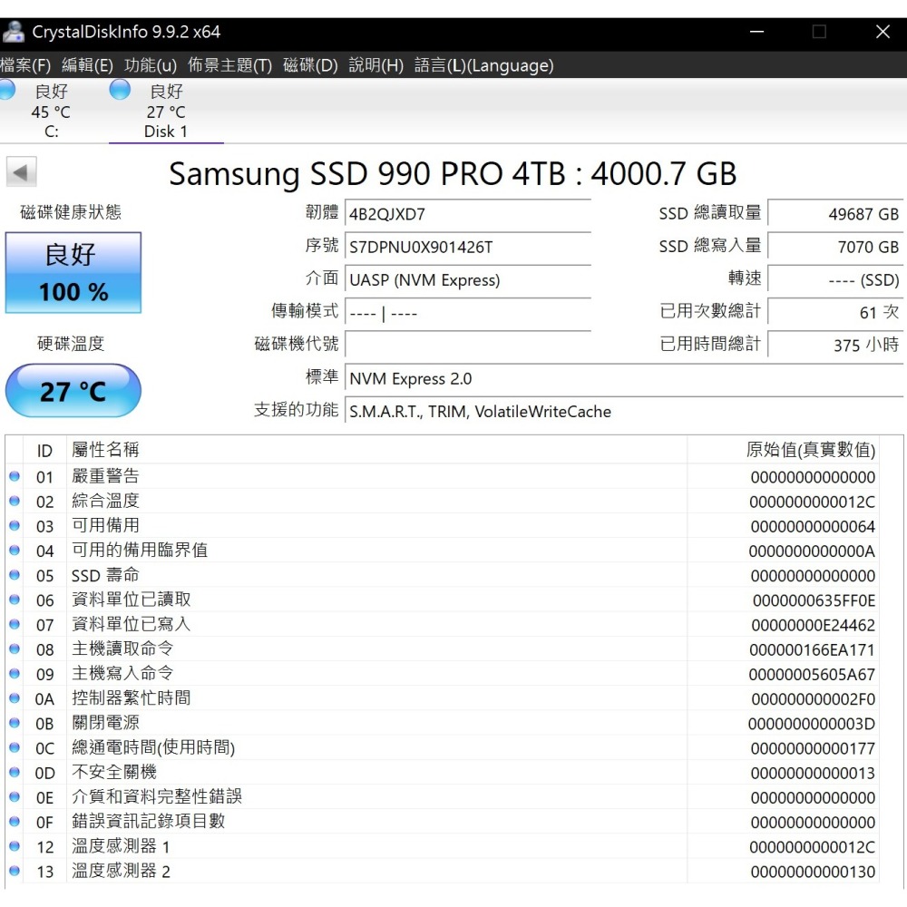Viewport: 907px width, 907px height.
Task: Click the 傳輸模式 value field
Action: tap(467, 312)
